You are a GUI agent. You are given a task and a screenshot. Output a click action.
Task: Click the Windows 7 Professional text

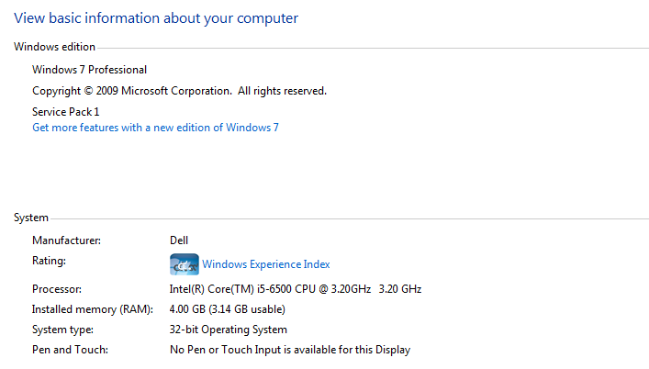click(x=89, y=70)
